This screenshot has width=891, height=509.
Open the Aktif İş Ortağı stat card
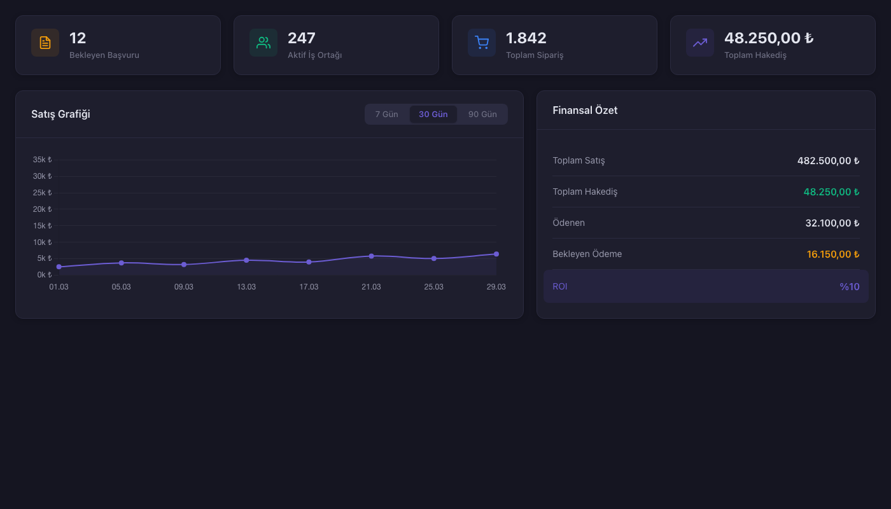tap(336, 45)
